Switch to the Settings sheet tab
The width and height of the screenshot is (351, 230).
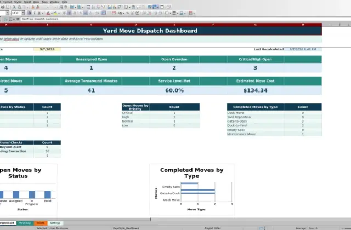(x=55, y=223)
